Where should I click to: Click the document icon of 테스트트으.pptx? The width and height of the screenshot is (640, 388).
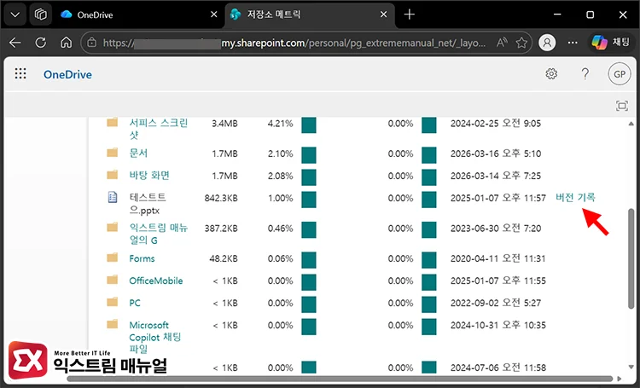point(113,198)
